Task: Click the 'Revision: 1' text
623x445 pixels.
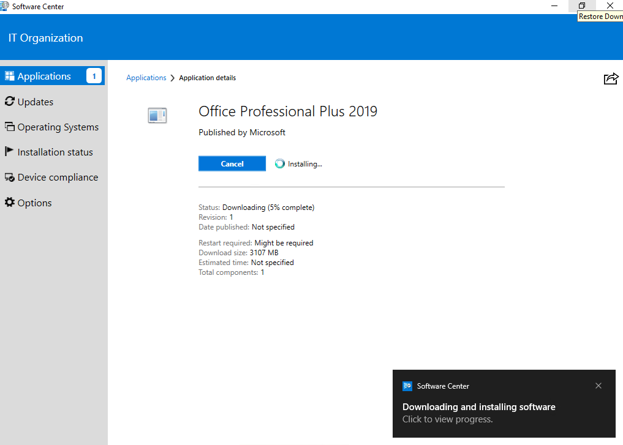Action: [x=216, y=217]
